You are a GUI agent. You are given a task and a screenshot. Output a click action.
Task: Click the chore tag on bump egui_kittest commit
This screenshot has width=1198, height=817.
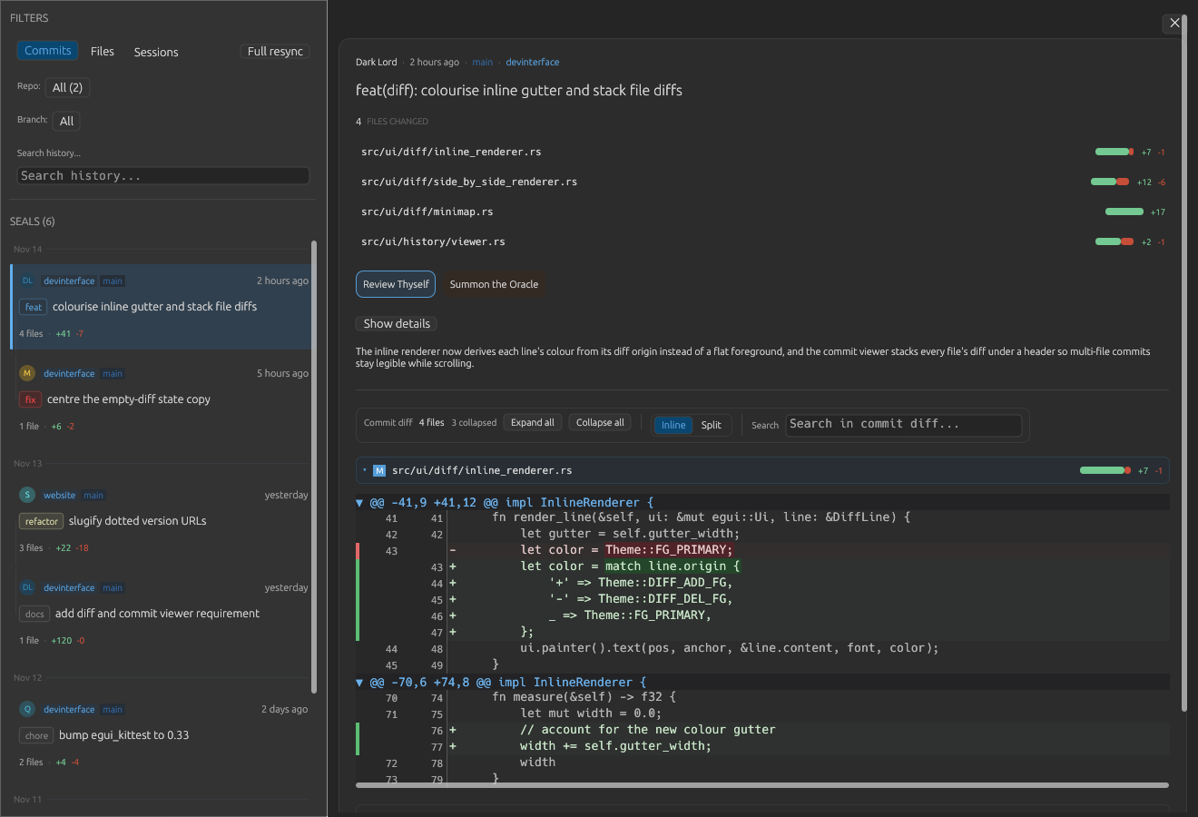pos(36,735)
